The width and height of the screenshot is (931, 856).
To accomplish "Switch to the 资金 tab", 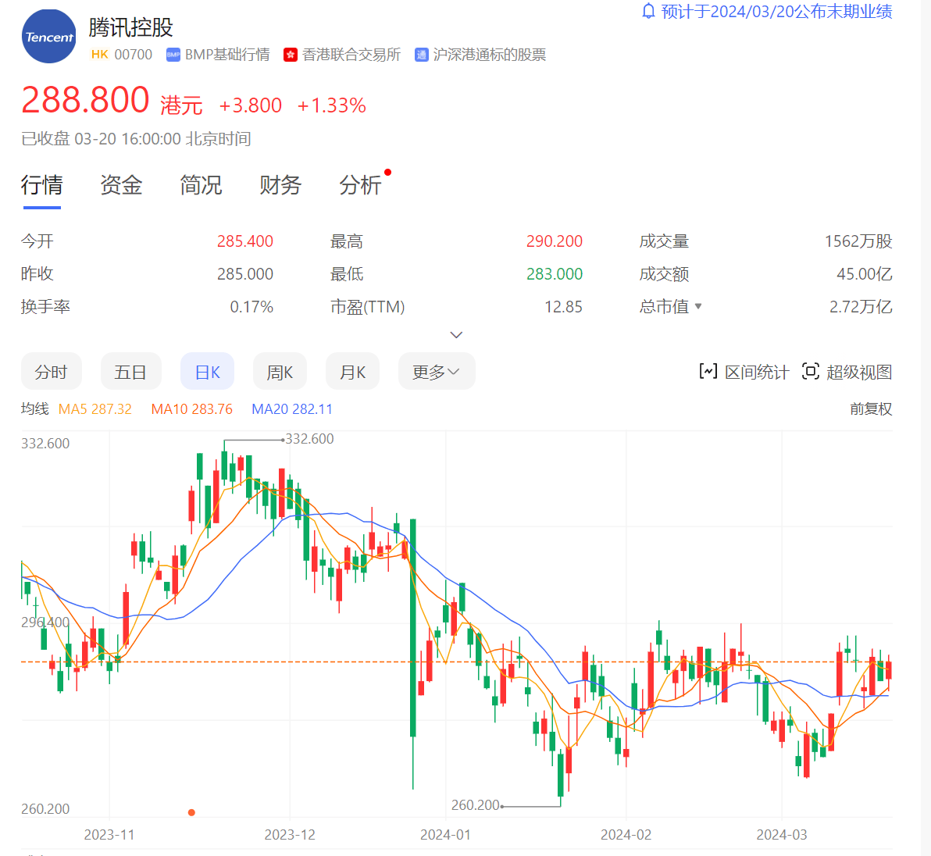I will click(x=121, y=185).
